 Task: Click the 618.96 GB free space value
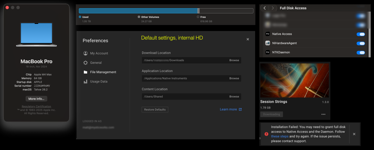206,21
